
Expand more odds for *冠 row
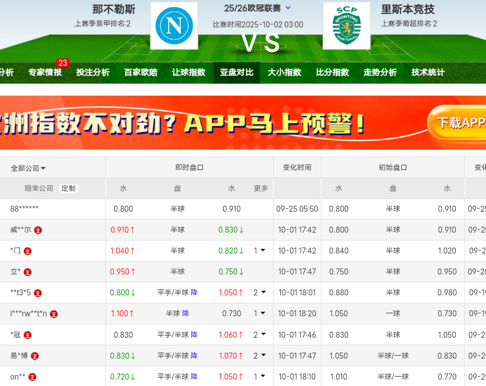click(259, 335)
